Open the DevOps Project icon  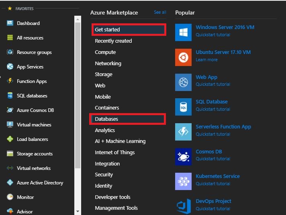(183, 206)
